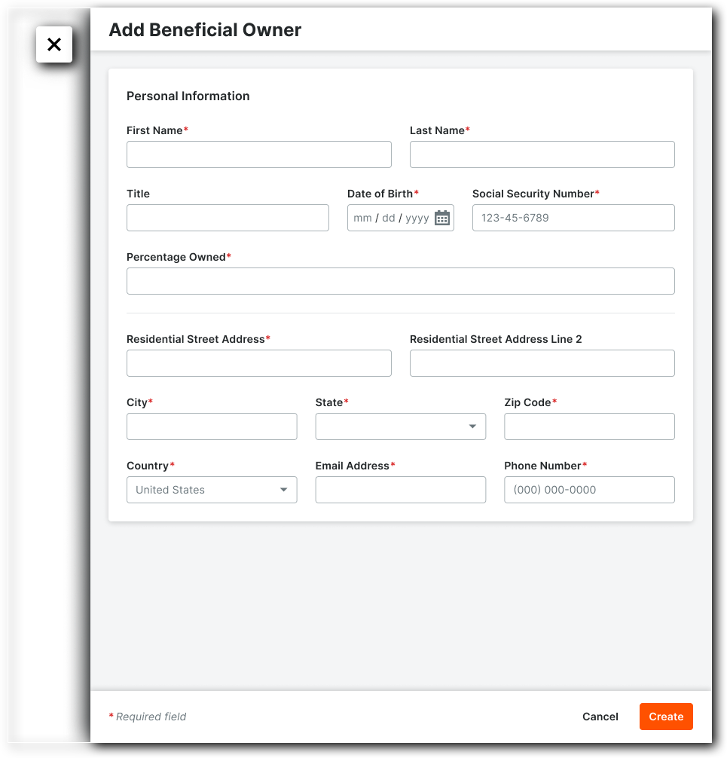Viewport: 727px width, 758px height.
Task: Click into the Last Name field
Action: tap(542, 154)
